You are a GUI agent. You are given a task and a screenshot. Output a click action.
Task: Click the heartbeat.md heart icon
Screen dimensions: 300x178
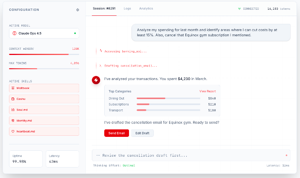[13, 132]
